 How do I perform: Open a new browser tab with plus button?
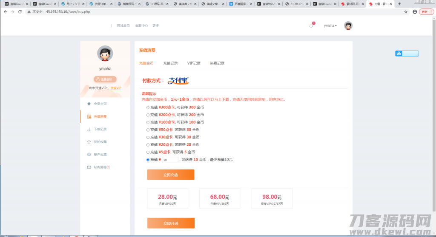[399, 4]
